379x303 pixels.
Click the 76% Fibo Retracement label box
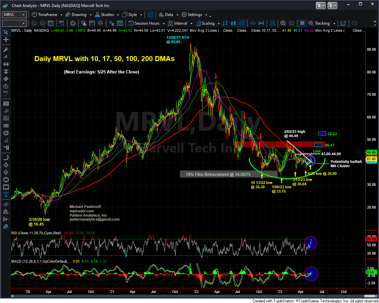pos(229,174)
